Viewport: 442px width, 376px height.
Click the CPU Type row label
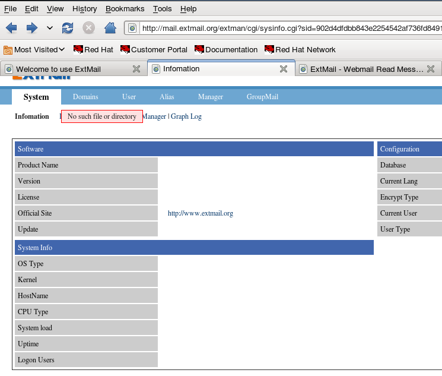(x=86, y=312)
